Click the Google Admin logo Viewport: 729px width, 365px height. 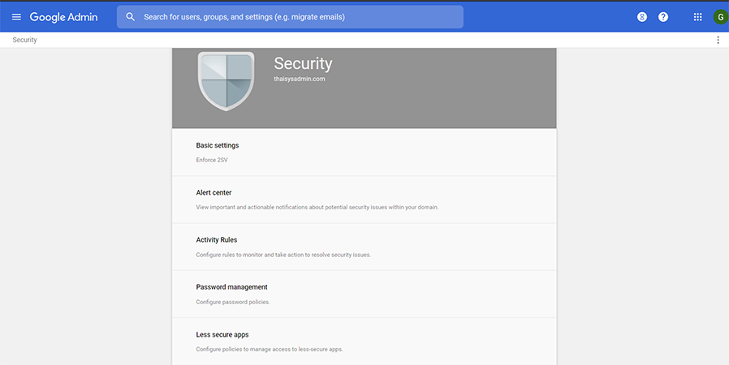pyautogui.click(x=63, y=17)
